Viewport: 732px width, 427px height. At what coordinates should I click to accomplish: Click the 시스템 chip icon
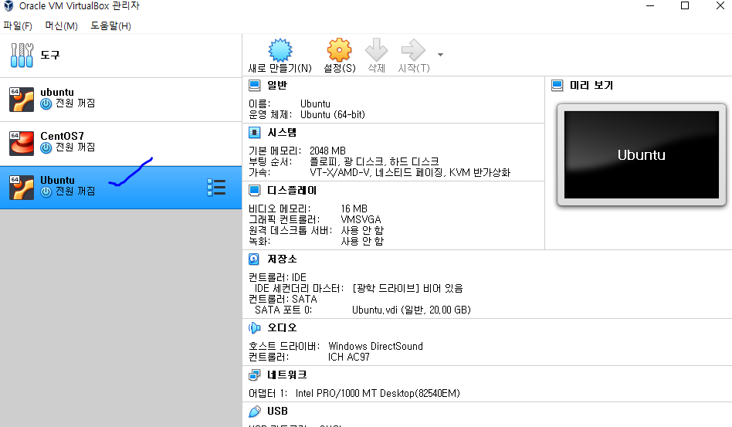click(255, 133)
